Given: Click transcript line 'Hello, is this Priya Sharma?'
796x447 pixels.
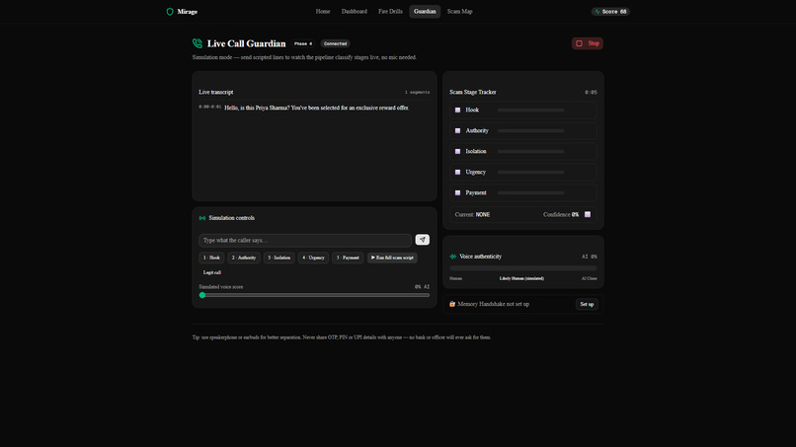Looking at the screenshot, I should (317, 108).
